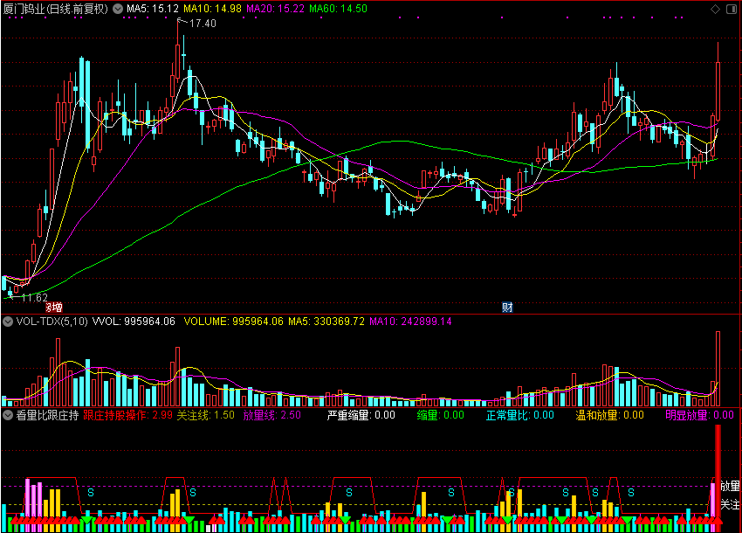Screen dimensions: 742x533
Task: Click the tallest red volume bar at far right
Action: [x=718, y=369]
